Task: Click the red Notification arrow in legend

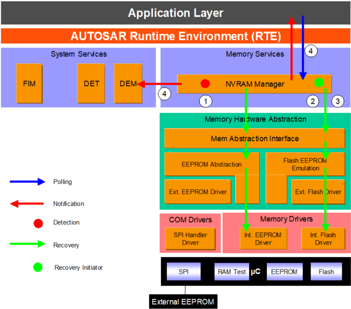Action: coord(27,204)
